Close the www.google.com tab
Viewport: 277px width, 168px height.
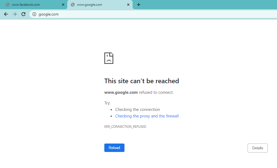(x=128, y=5)
